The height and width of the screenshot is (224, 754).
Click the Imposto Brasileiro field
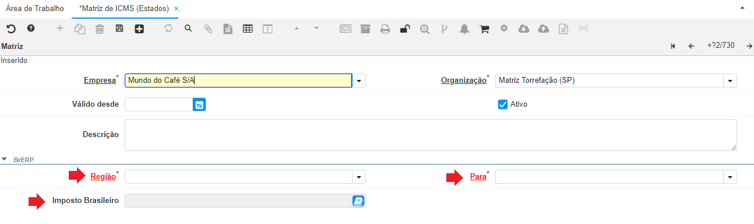pos(238,201)
